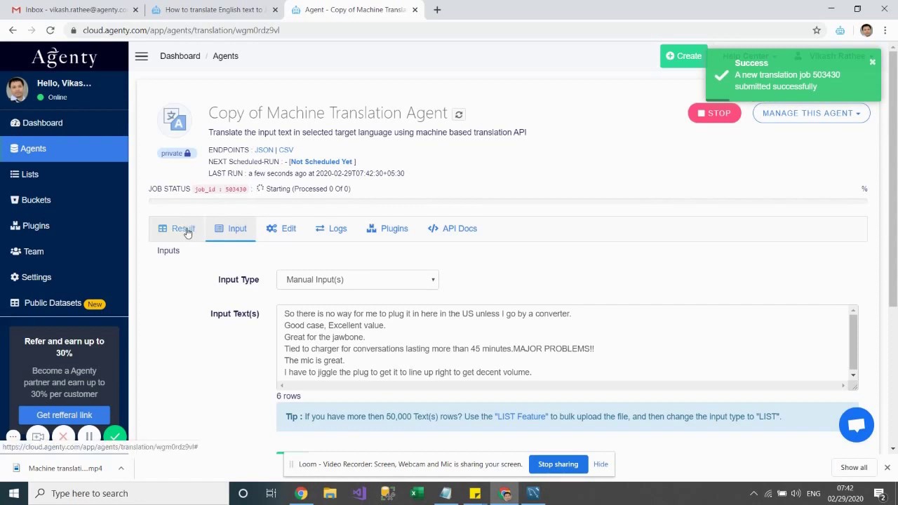Open the Windows Start menu
Viewport: 898px width, 505px height.
[x=13, y=493]
